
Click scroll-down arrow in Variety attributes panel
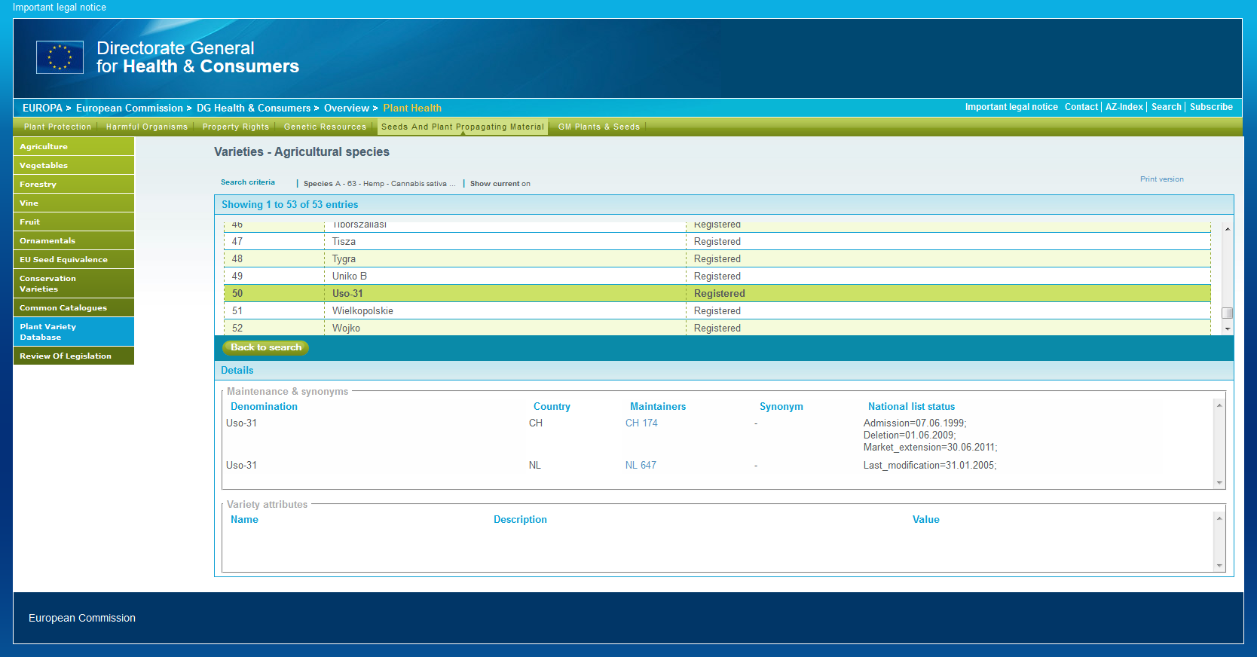pos(1219,566)
